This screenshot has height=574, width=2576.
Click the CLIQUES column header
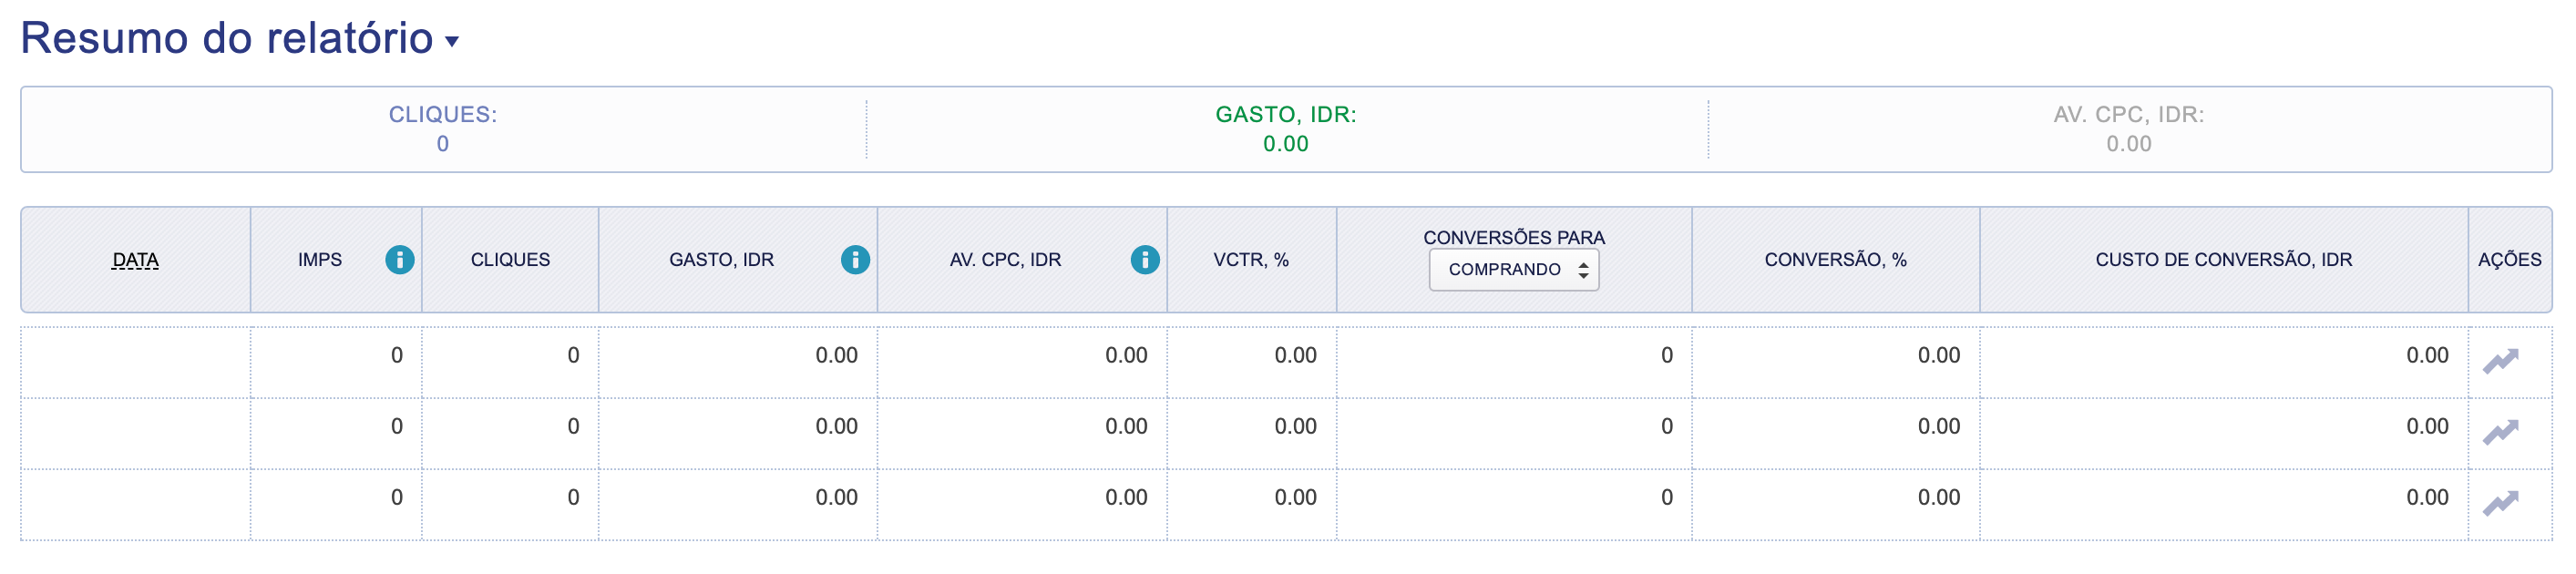pyautogui.click(x=510, y=260)
